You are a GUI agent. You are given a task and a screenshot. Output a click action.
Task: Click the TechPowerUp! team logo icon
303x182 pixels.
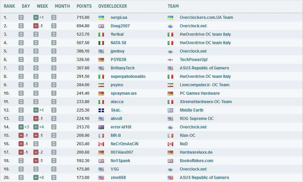pyautogui.click(x=170, y=60)
